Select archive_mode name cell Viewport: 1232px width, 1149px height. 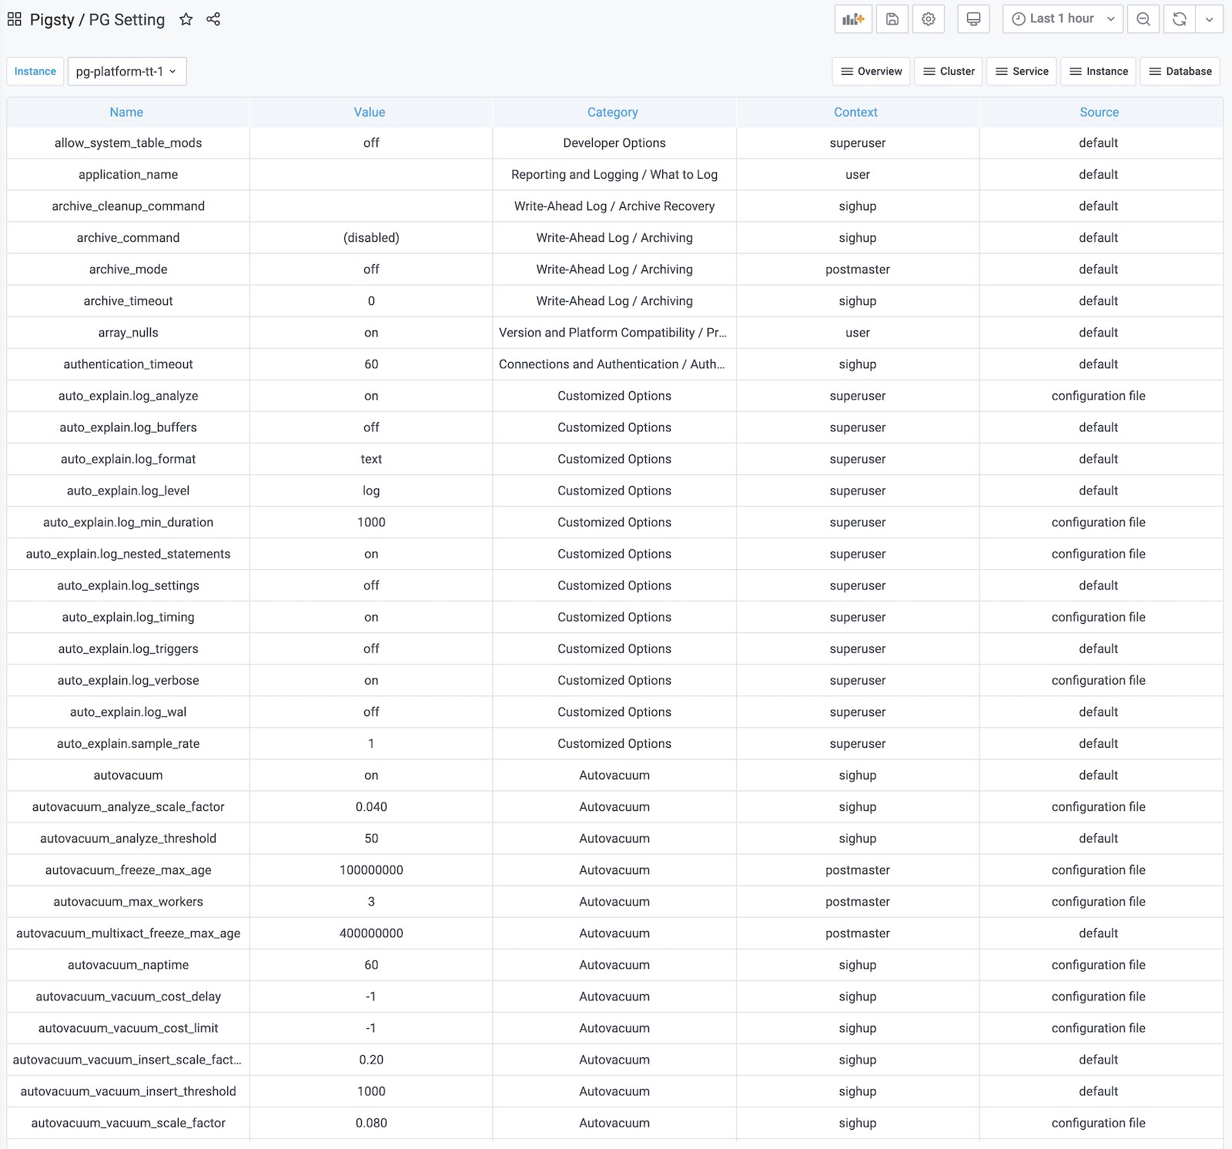[x=128, y=270]
